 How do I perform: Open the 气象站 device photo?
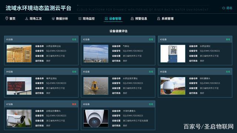[96, 54]
